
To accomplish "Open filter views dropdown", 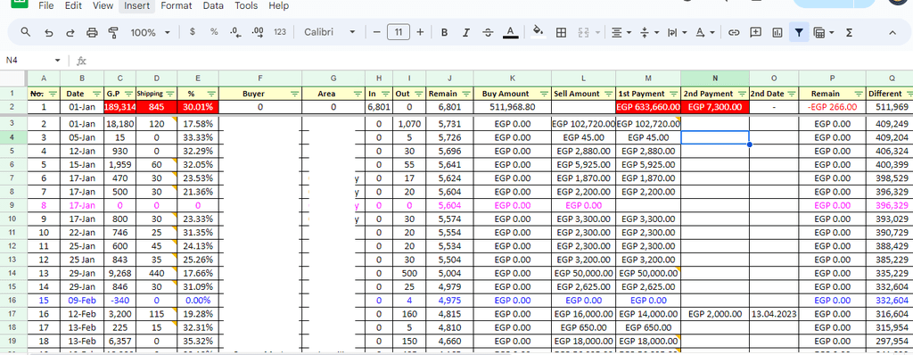I will click(823, 33).
